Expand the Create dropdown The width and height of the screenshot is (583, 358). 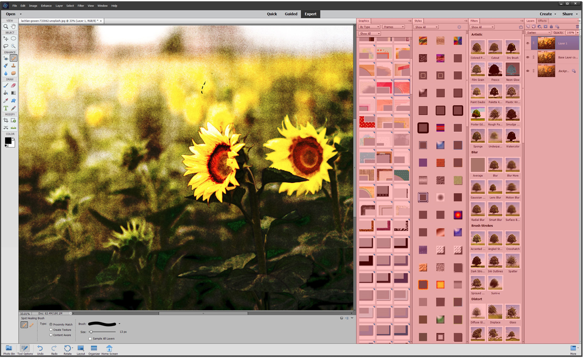548,14
